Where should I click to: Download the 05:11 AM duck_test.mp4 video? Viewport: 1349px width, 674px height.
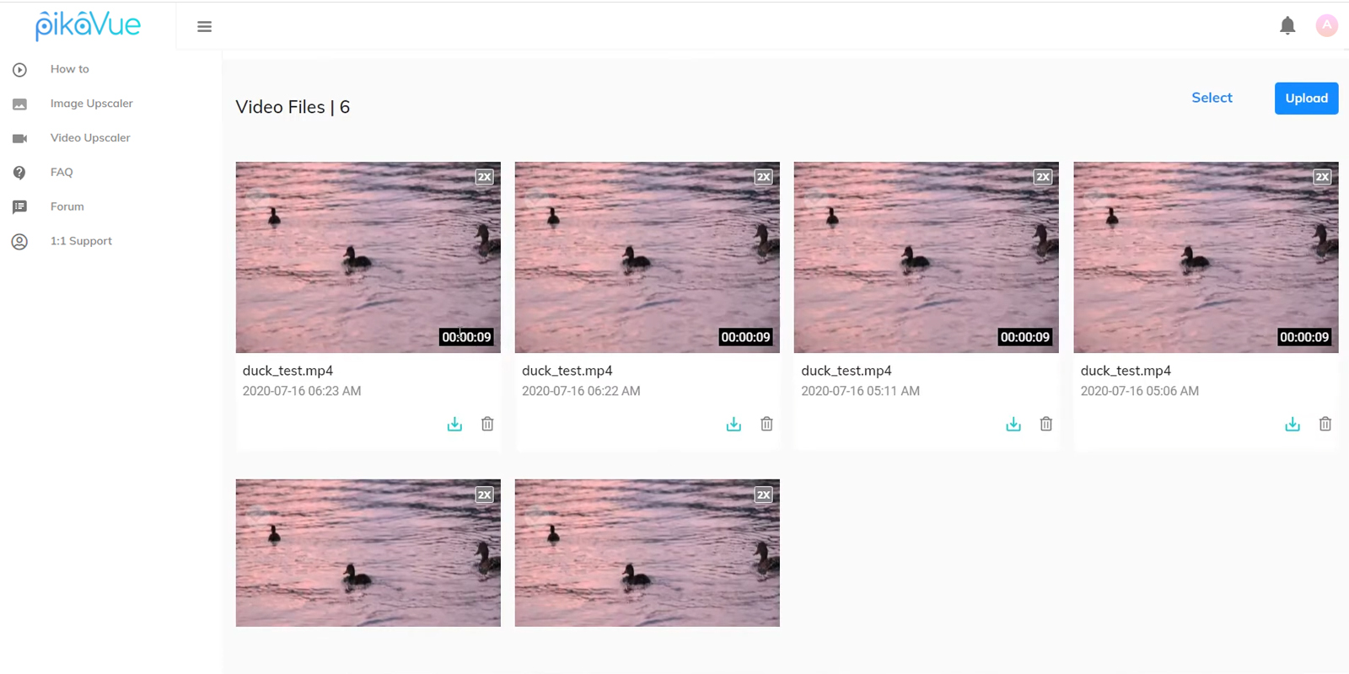tap(1013, 424)
